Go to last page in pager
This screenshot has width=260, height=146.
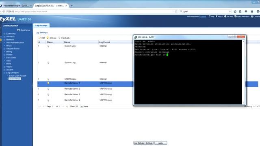[67, 106]
